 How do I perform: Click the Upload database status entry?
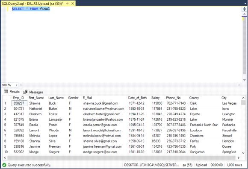point(201,165)
